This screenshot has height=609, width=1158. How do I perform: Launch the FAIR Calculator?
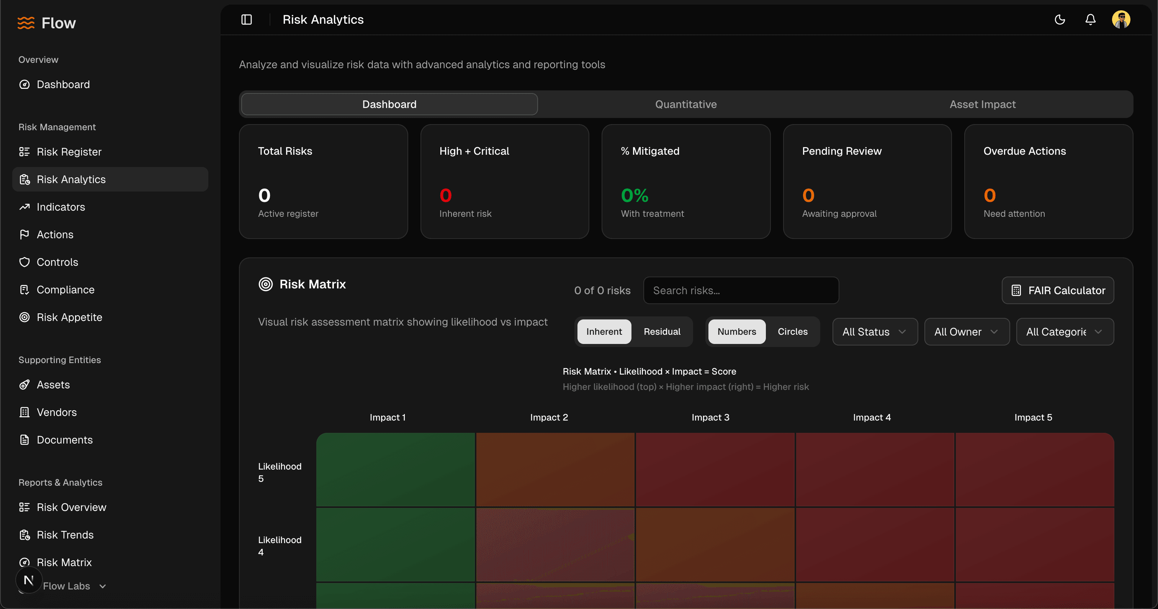1058,290
